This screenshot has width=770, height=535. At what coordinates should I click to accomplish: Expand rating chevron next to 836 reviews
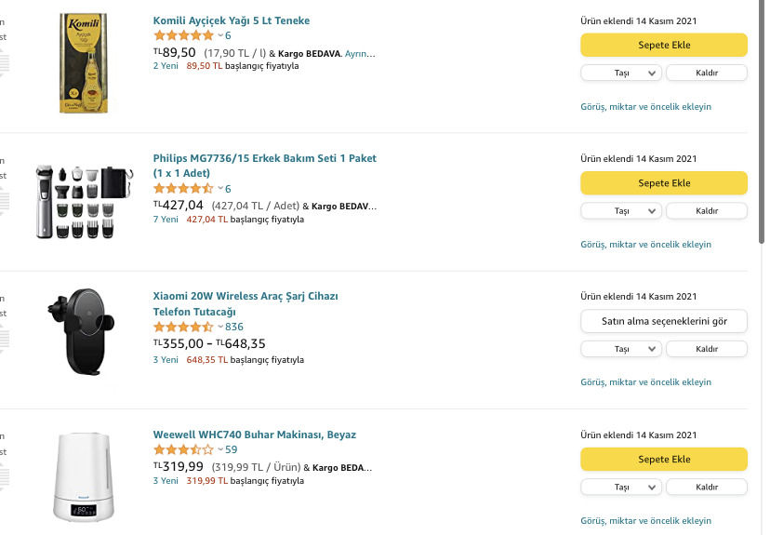[x=220, y=327]
